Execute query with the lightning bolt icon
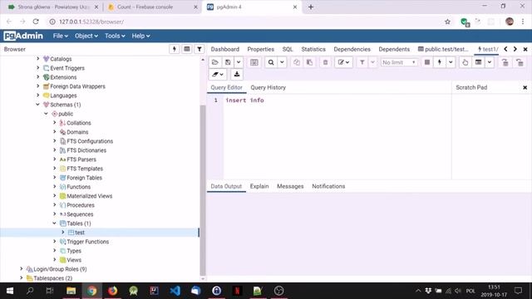The image size is (532, 299). click(440, 62)
